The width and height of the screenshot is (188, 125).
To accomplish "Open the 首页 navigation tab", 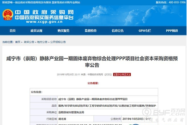I will point(13,31).
